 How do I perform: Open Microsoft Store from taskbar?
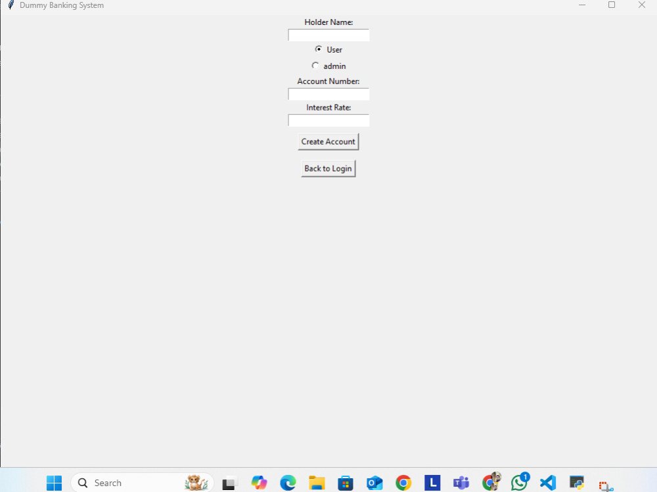346,483
